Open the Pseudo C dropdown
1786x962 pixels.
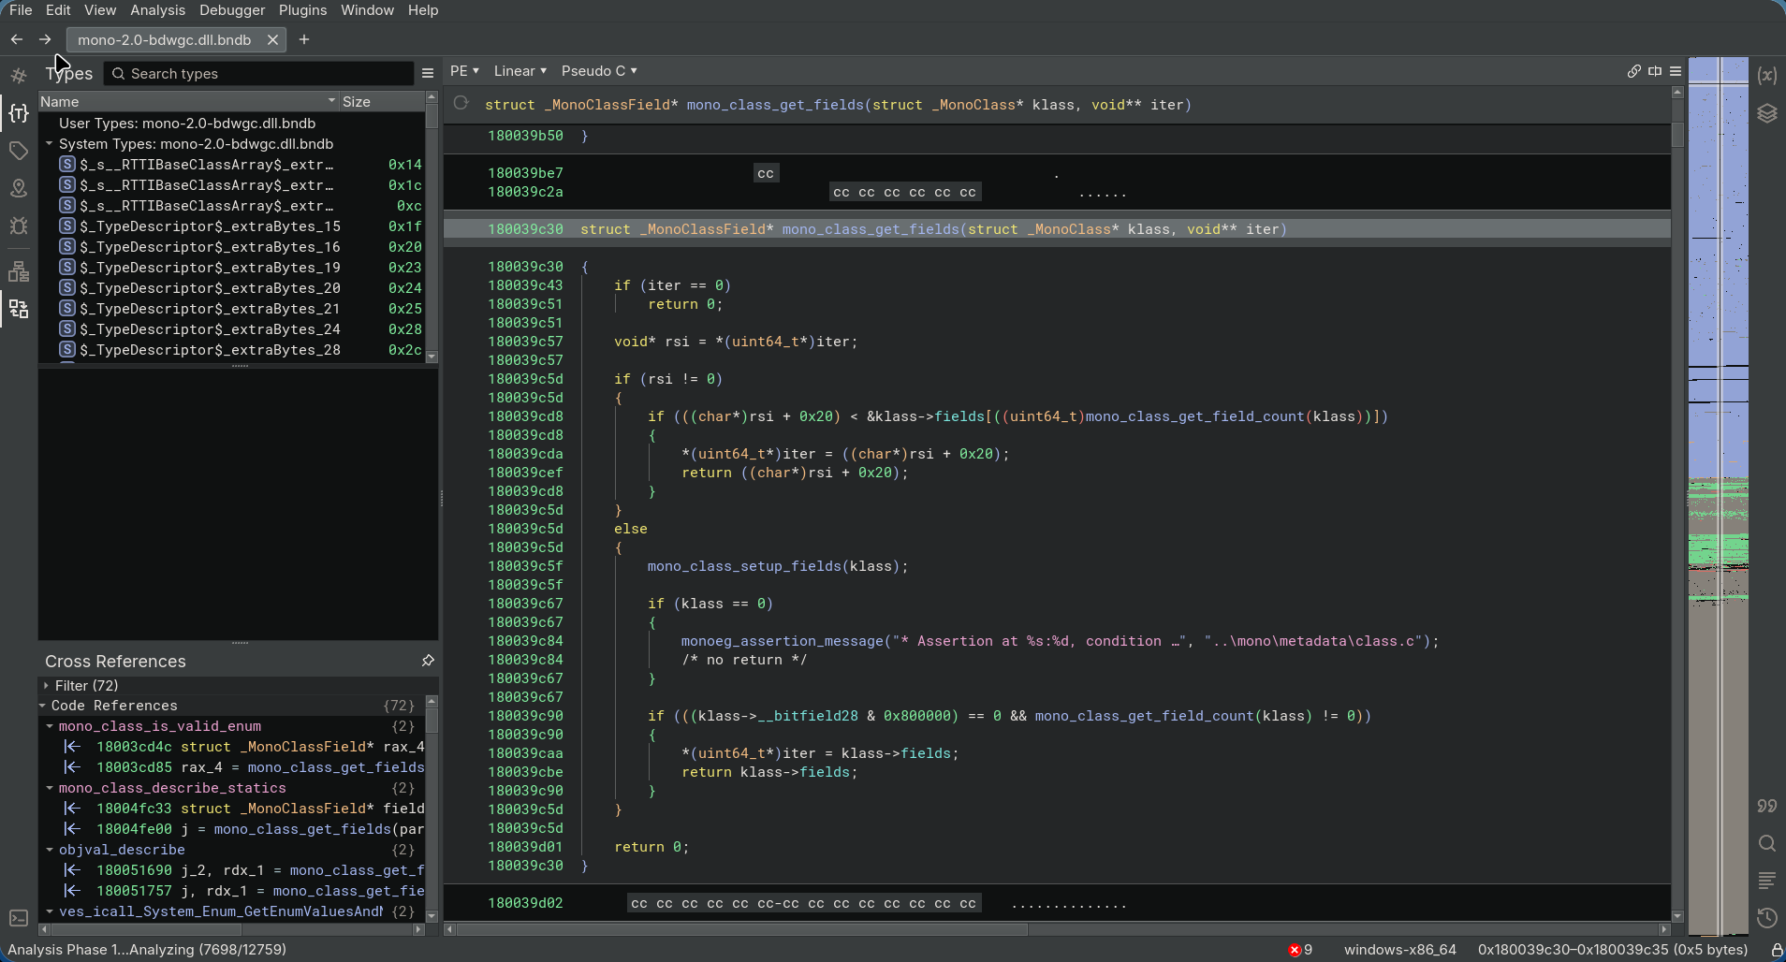pos(599,71)
